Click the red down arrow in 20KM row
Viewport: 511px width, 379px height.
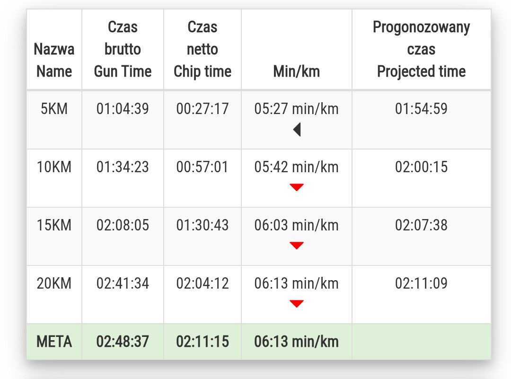(x=297, y=304)
